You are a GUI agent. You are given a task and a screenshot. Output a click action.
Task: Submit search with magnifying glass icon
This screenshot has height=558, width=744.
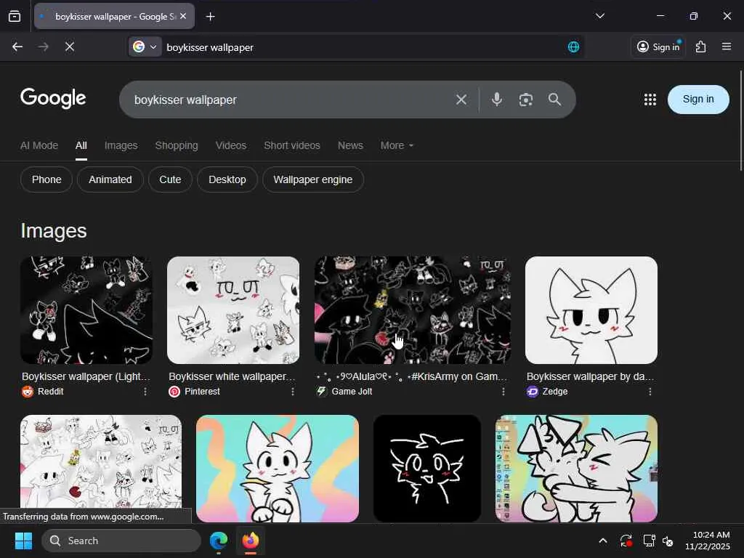(x=554, y=99)
